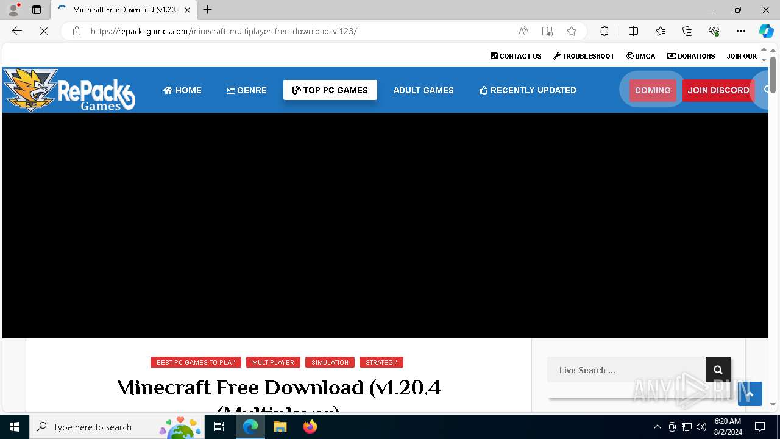This screenshot has height=439, width=780.
Task: Open RECENTLY UPDATED menu item
Action: point(528,90)
